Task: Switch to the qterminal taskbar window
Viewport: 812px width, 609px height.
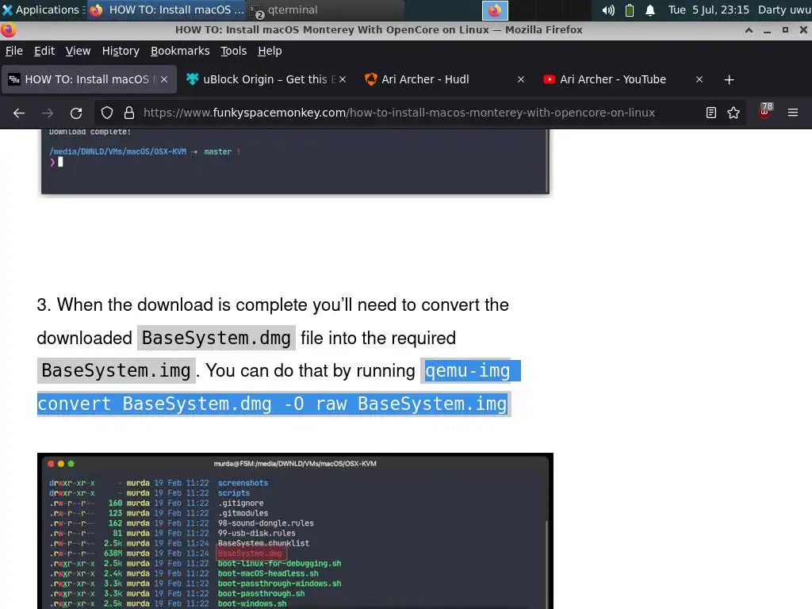Action: (324, 10)
